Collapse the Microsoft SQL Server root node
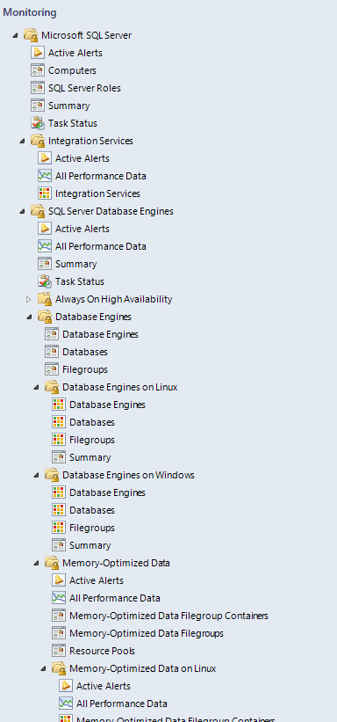Image resolution: width=337 pixels, height=722 pixels. click(16, 35)
